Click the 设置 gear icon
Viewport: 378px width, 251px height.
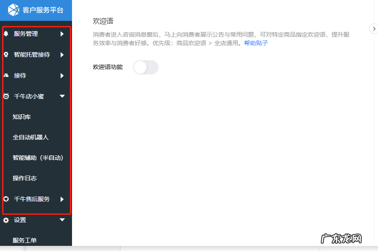pyautogui.click(x=6, y=220)
